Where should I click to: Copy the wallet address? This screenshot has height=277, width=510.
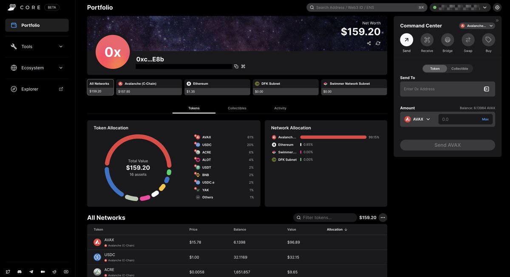(x=236, y=66)
